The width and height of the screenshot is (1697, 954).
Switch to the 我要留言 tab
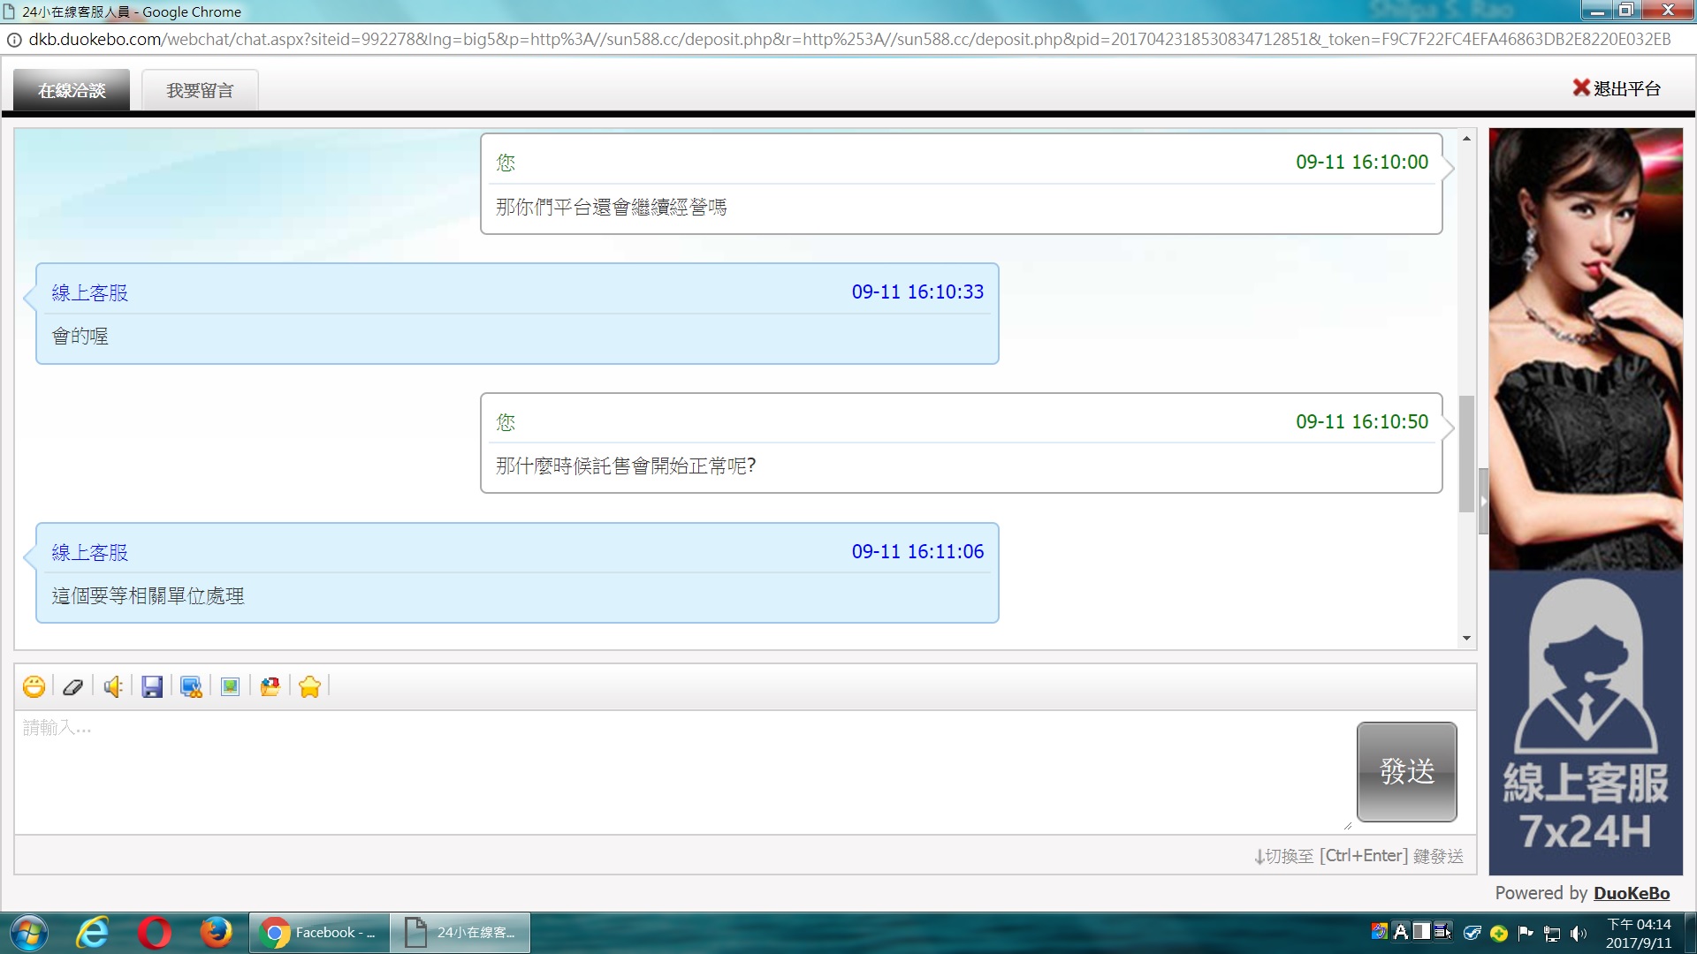coord(200,90)
